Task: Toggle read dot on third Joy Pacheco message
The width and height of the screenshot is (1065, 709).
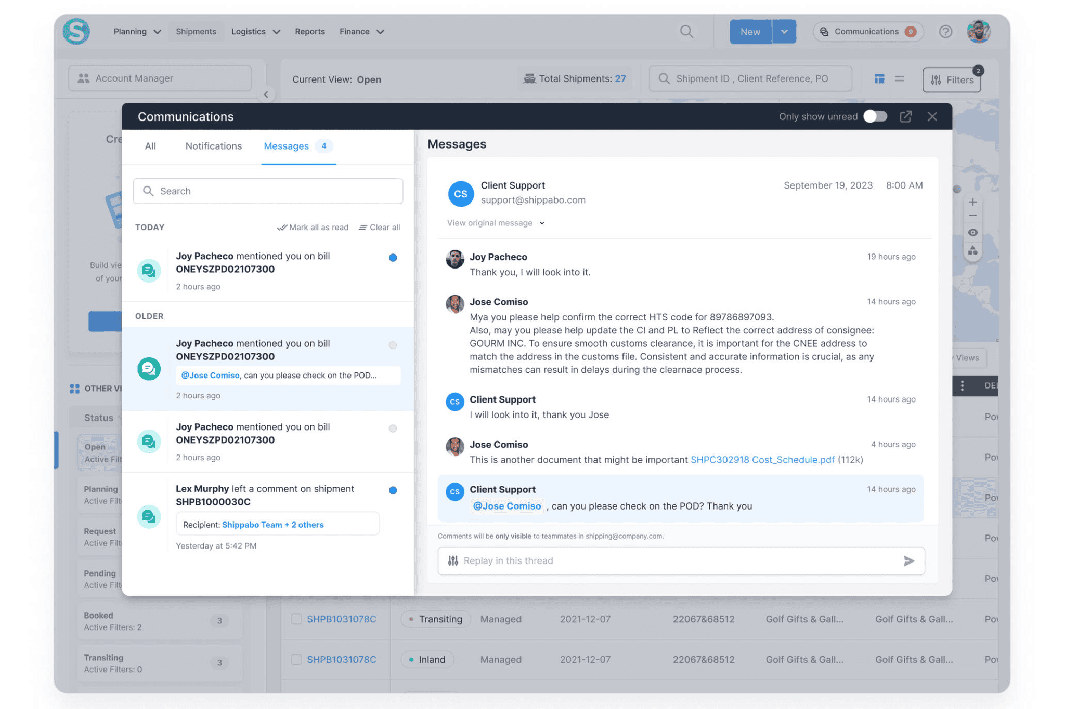Action: click(x=393, y=429)
